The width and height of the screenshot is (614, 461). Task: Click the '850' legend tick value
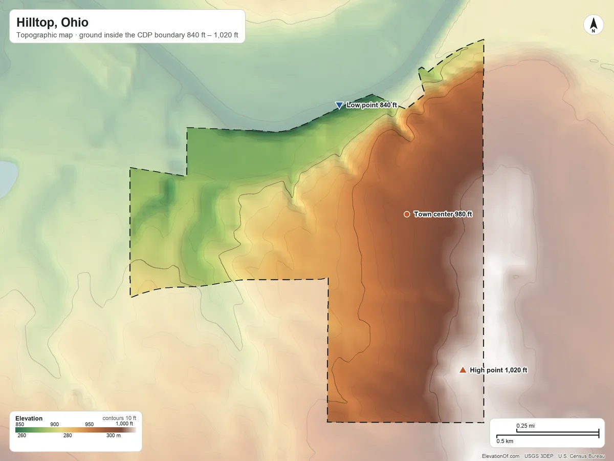(20, 424)
